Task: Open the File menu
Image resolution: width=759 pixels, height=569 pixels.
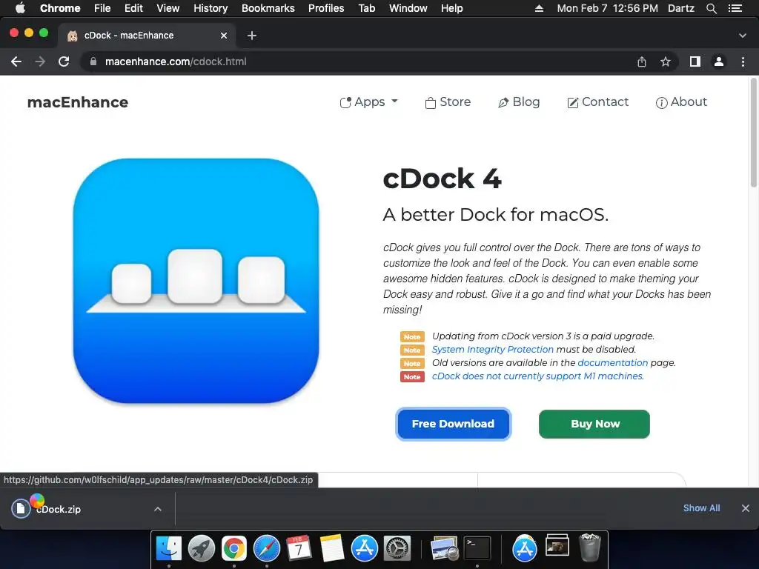Action: (102, 8)
